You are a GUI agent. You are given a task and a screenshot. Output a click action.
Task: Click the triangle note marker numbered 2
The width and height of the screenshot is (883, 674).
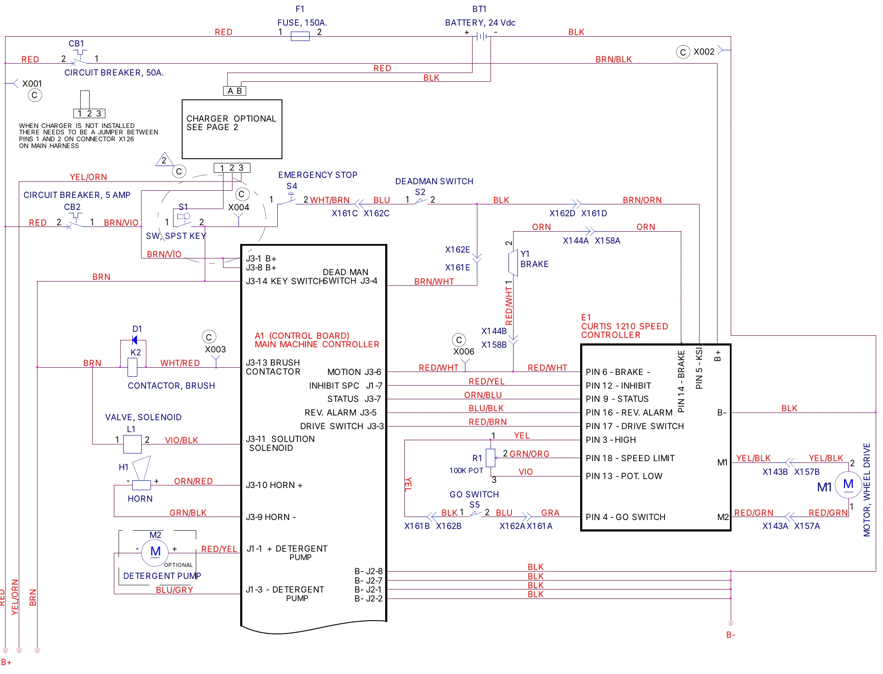coord(164,159)
